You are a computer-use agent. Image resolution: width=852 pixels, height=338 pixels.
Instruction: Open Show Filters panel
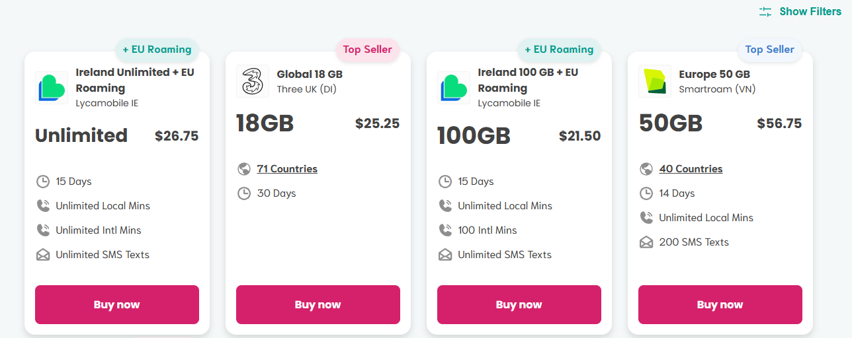click(800, 11)
